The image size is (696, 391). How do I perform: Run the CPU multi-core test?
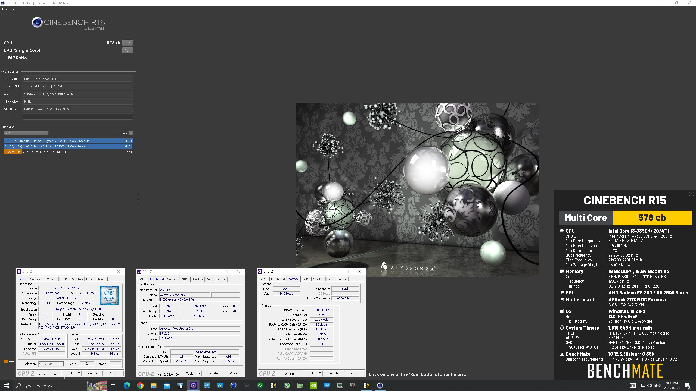[127, 43]
